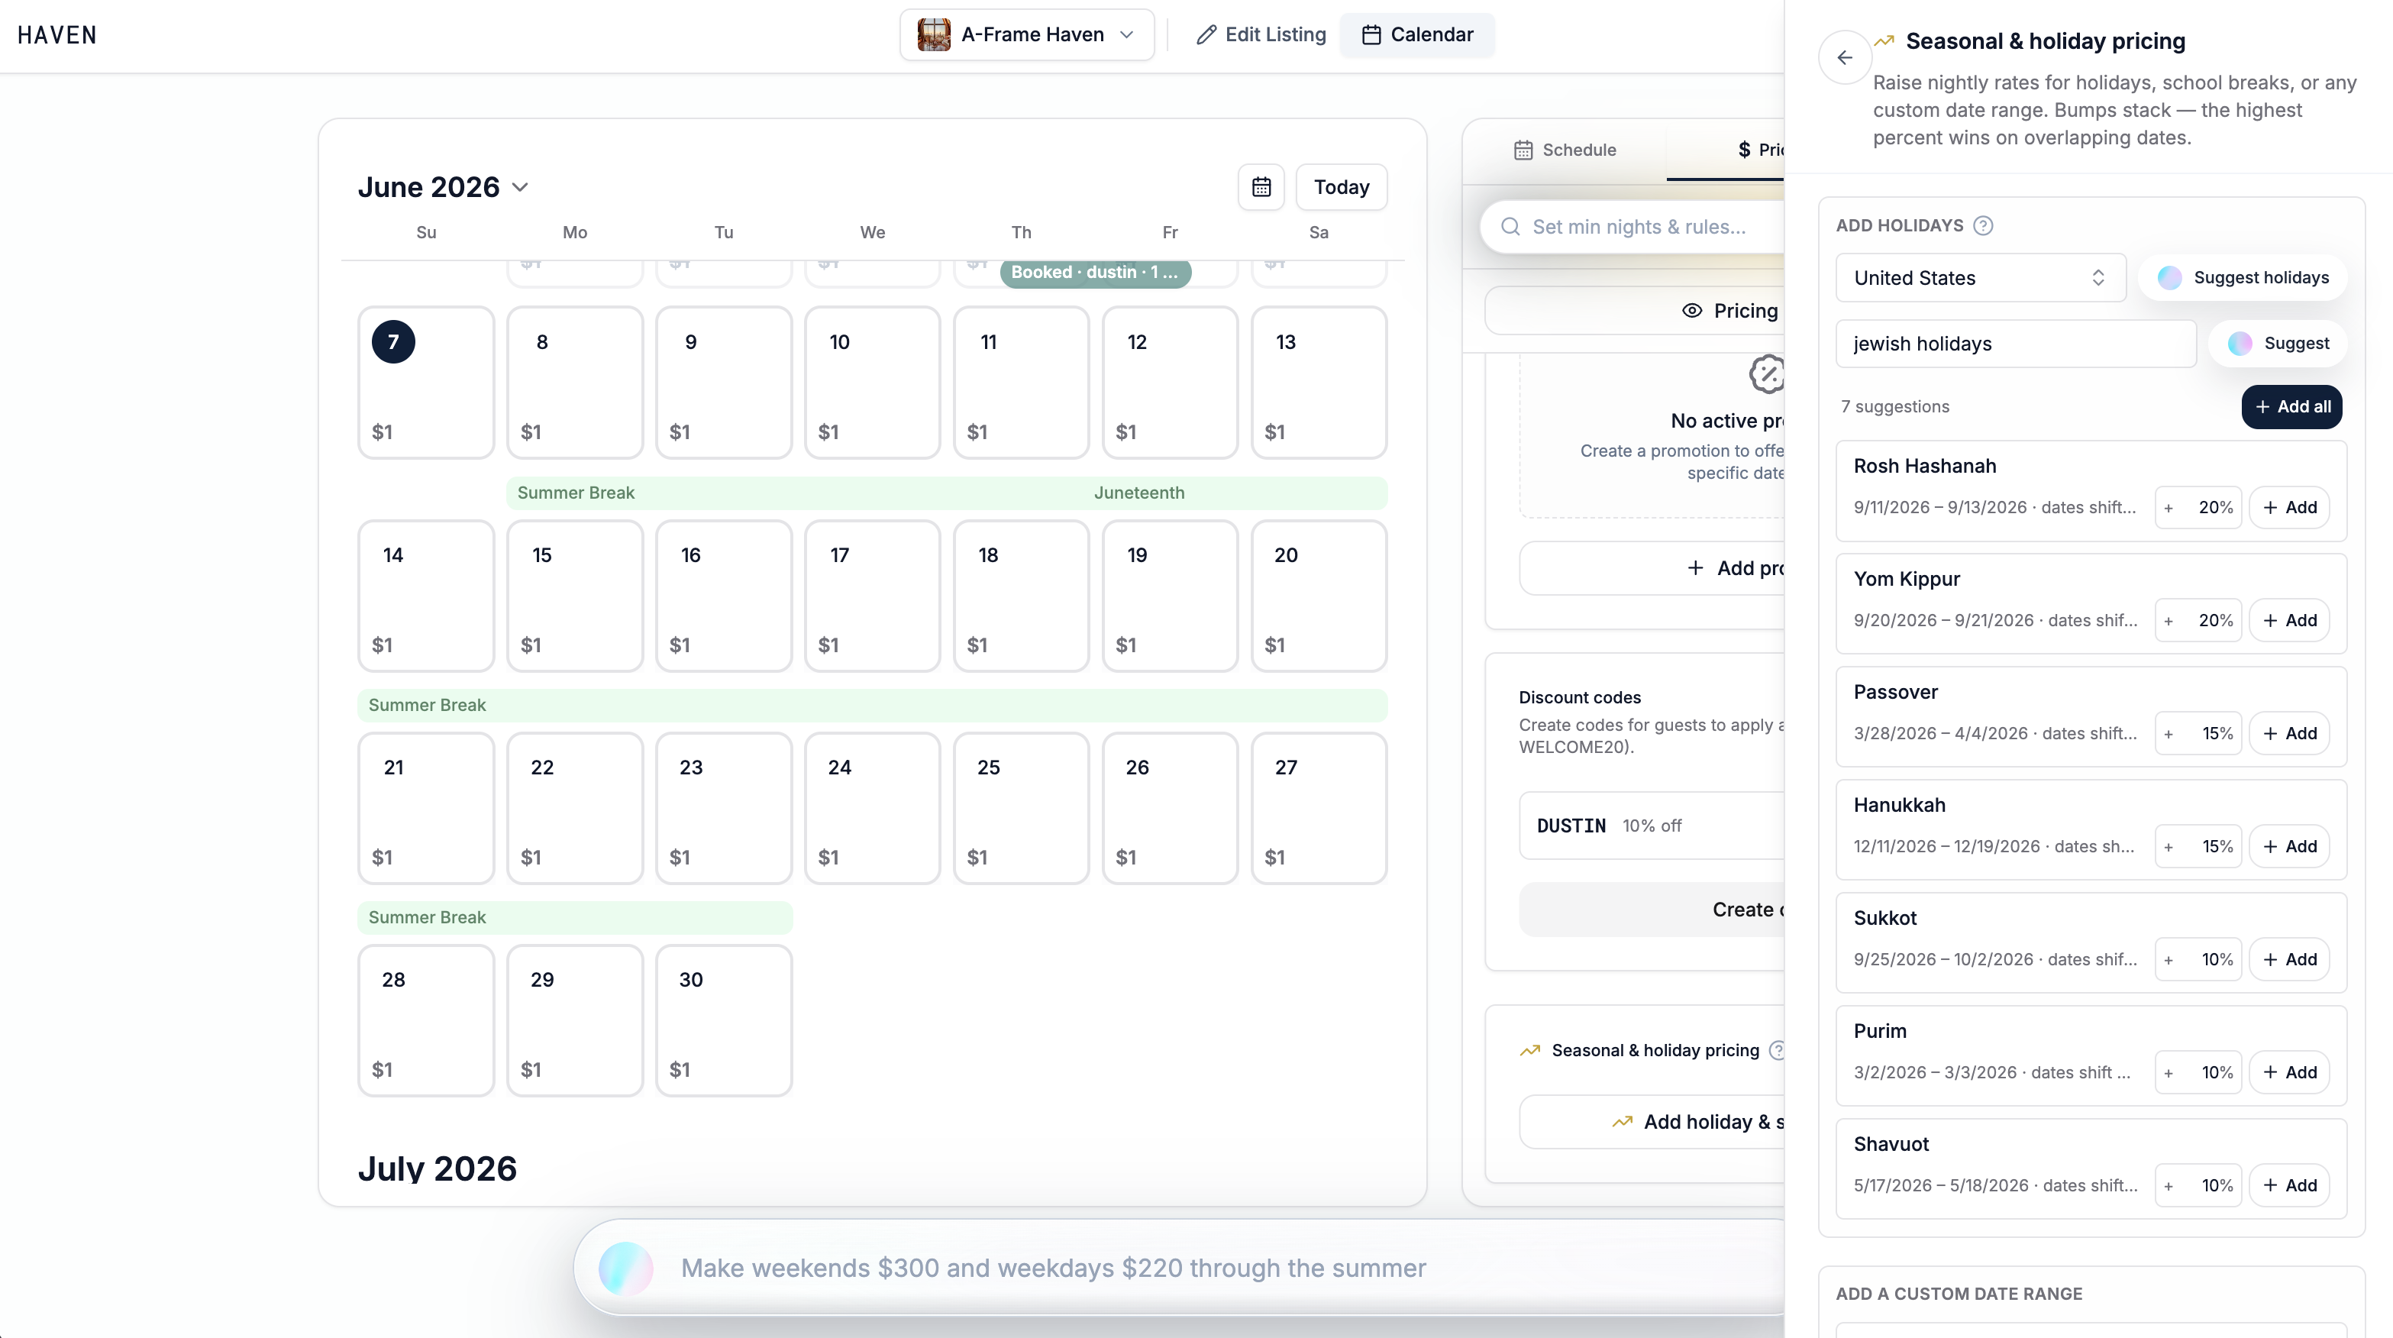This screenshot has width=2393, height=1338.
Task: Click the Suggest holidays button
Action: [2243, 278]
